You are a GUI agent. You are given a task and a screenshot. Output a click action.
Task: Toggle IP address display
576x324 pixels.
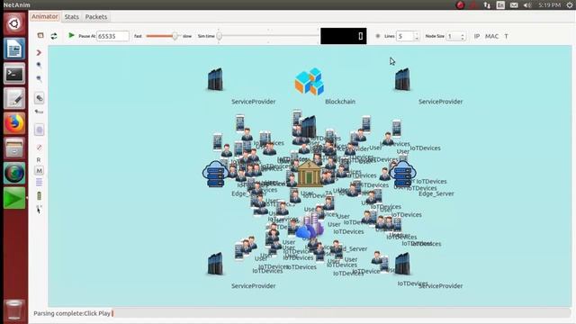(x=477, y=36)
